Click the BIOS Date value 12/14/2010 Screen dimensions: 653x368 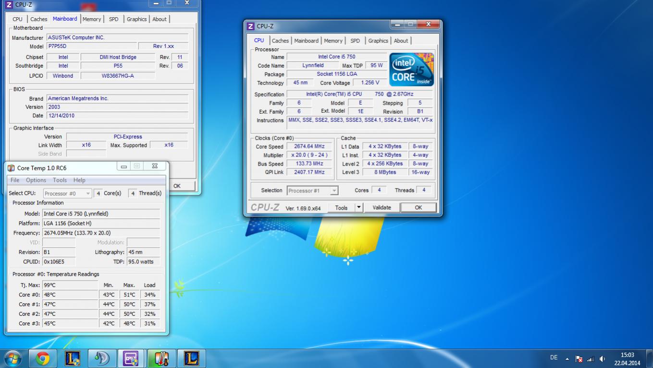coord(117,116)
